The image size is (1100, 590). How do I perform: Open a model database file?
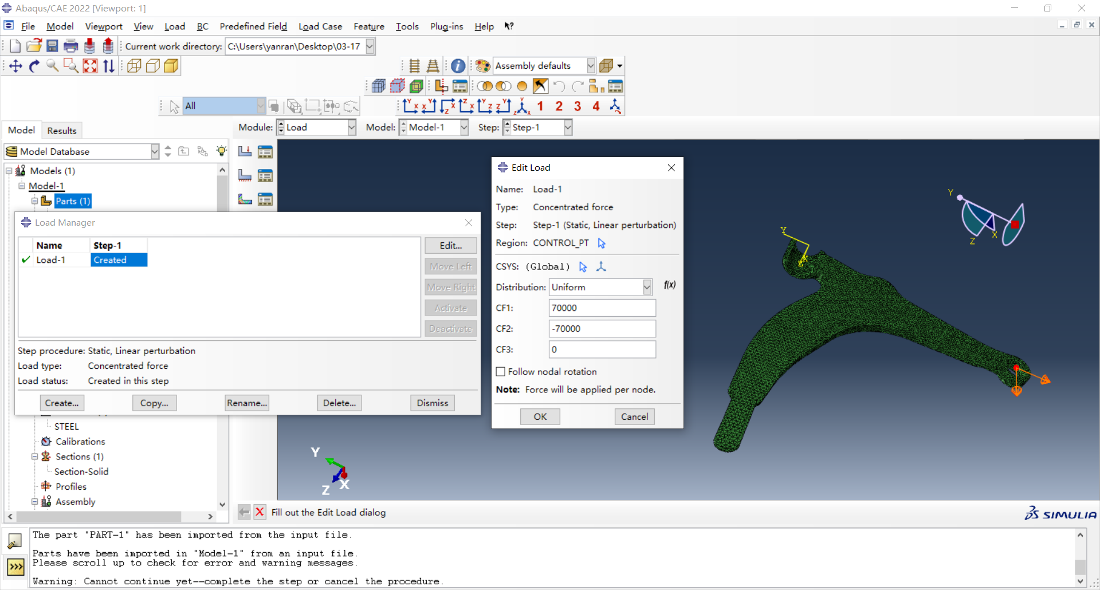tap(34, 46)
